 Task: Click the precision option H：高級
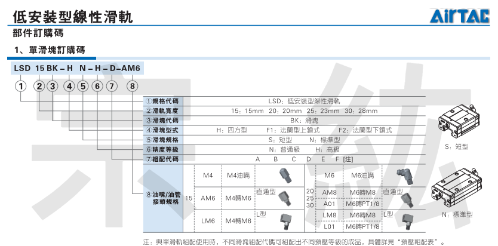(327, 149)
